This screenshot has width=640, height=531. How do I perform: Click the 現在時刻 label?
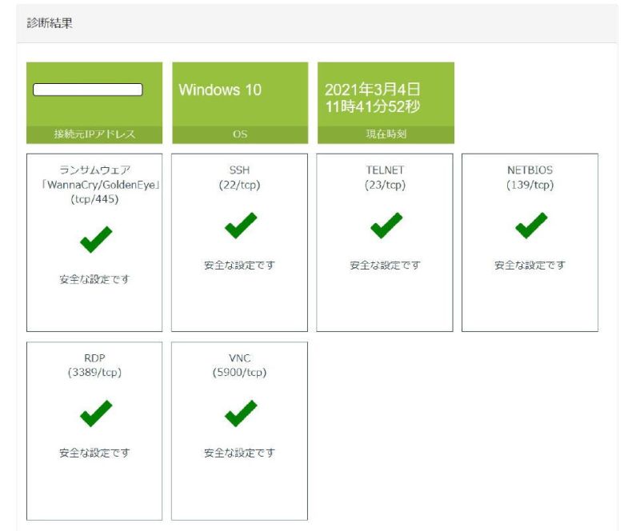(x=385, y=134)
